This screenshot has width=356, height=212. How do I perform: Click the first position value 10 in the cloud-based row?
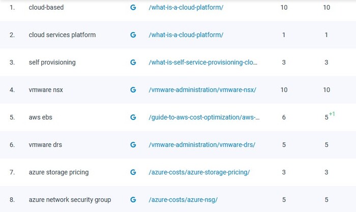coord(284,8)
